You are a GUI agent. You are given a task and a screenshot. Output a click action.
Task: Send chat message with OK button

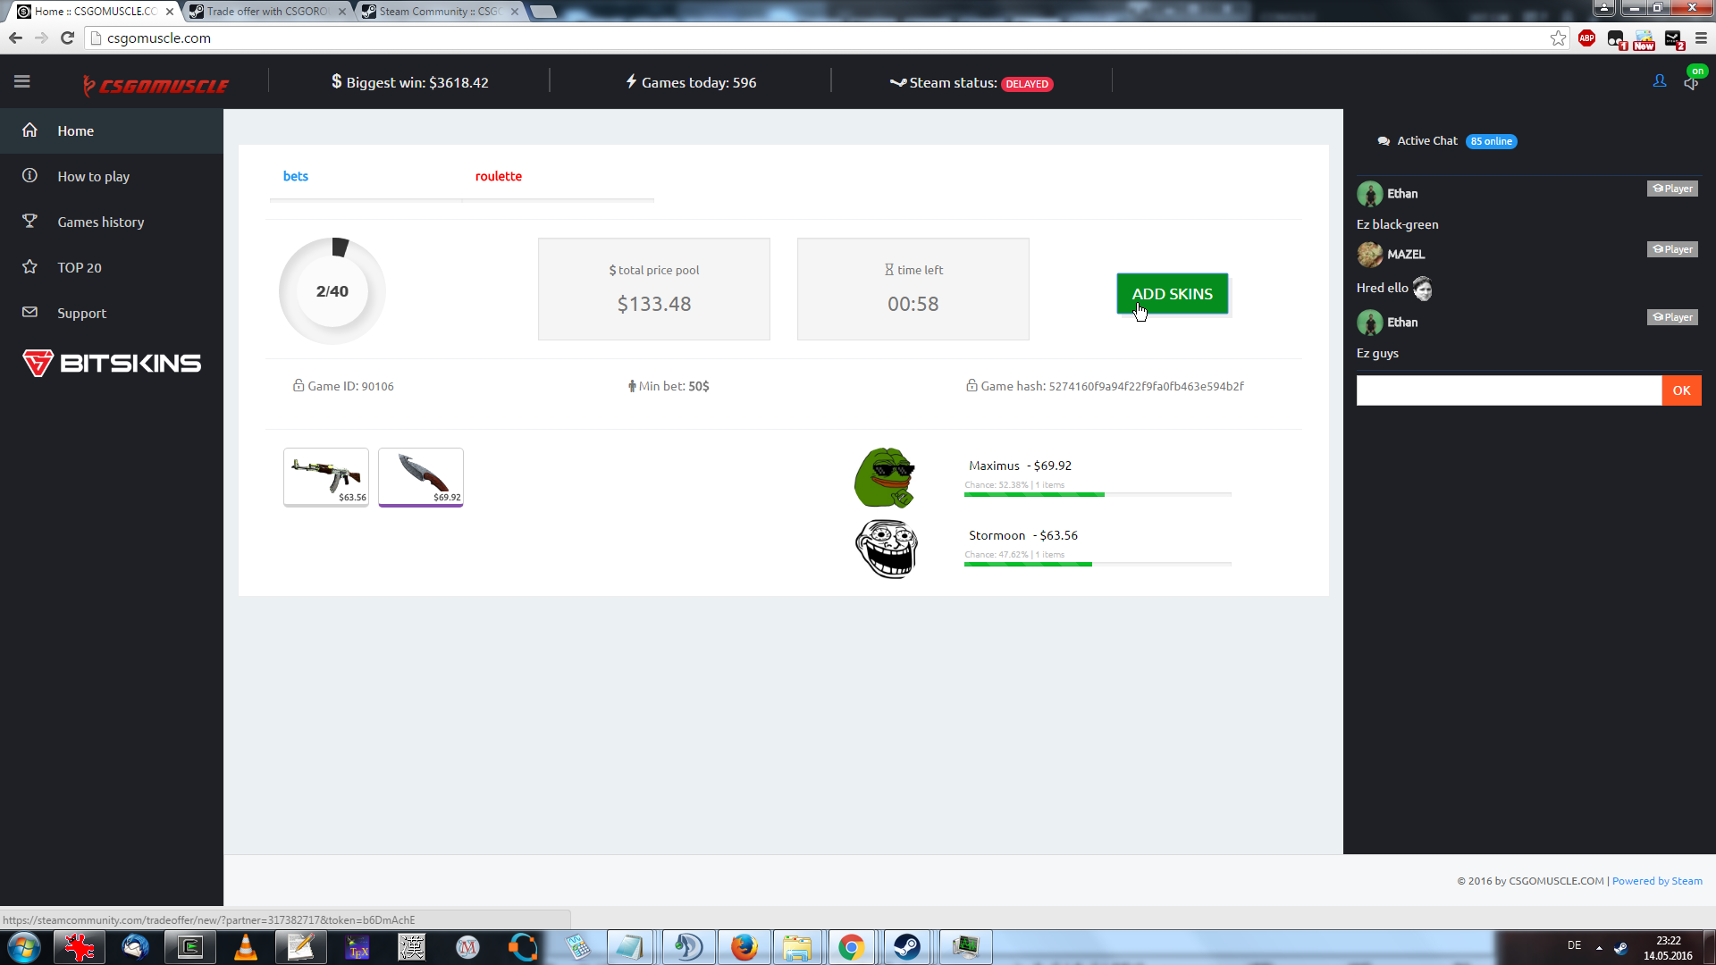[x=1680, y=390]
